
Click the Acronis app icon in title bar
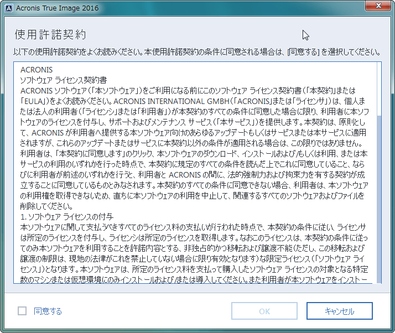coord(9,8)
